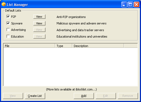Sort by the Type column header
This screenshot has width=141, height=102.
pyautogui.click(x=64, y=46)
